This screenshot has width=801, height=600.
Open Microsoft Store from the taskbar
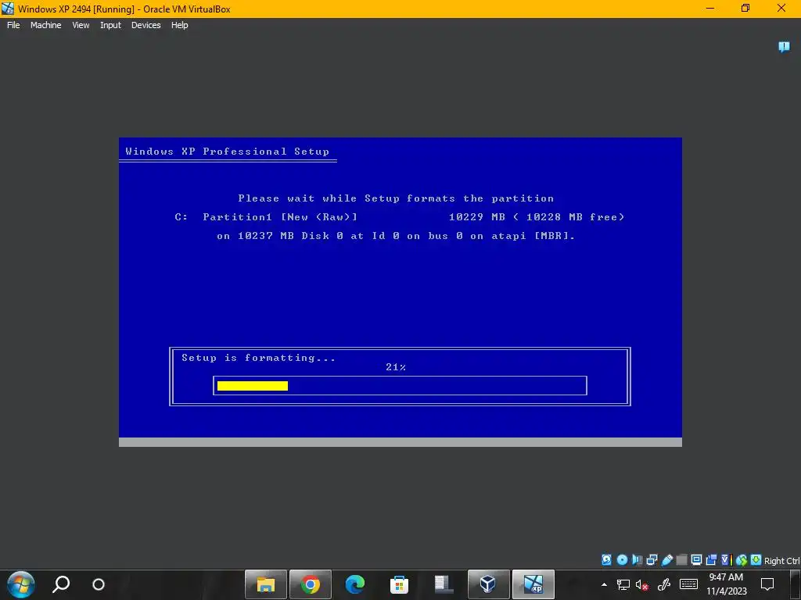399,584
